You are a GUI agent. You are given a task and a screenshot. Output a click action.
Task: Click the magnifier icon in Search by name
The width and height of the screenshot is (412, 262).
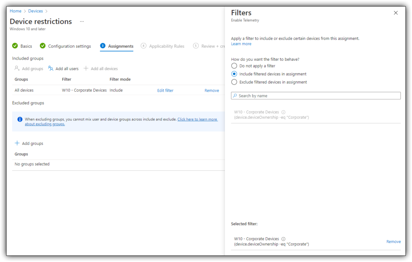235,96
